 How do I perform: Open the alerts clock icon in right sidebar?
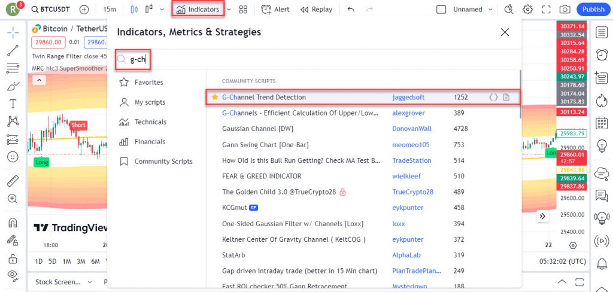pos(602,55)
